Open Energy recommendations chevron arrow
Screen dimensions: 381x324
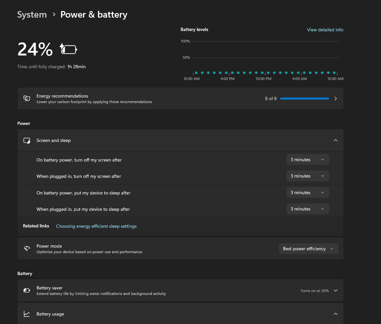(x=336, y=99)
